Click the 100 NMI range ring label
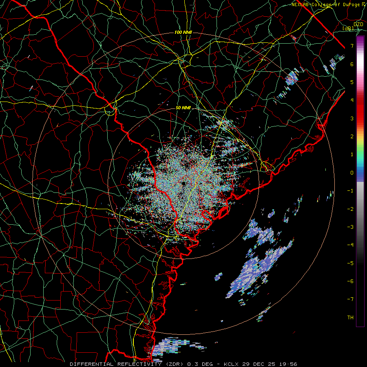The image size is (367, 367). [183, 32]
